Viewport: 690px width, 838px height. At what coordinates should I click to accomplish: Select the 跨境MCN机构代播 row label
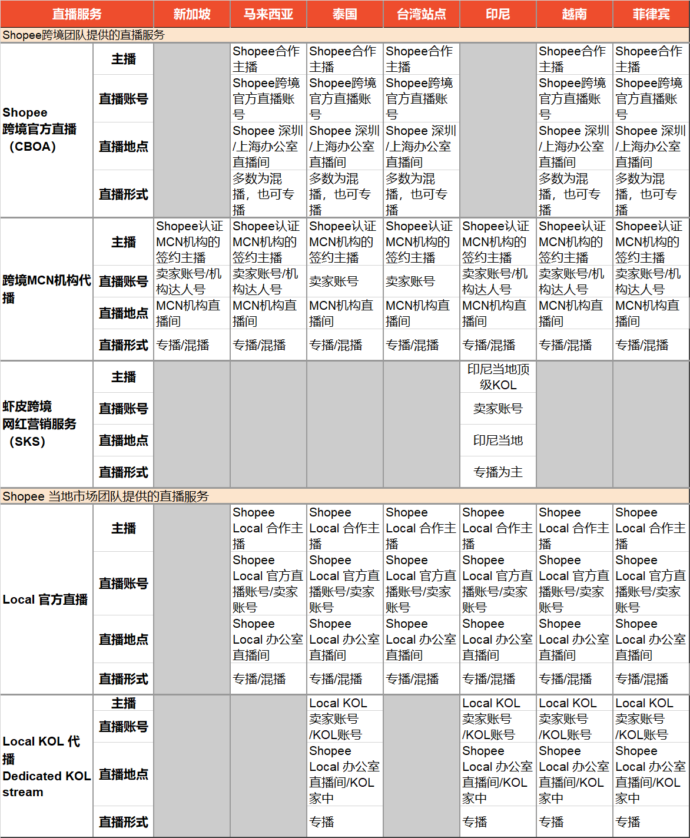[x=46, y=289]
